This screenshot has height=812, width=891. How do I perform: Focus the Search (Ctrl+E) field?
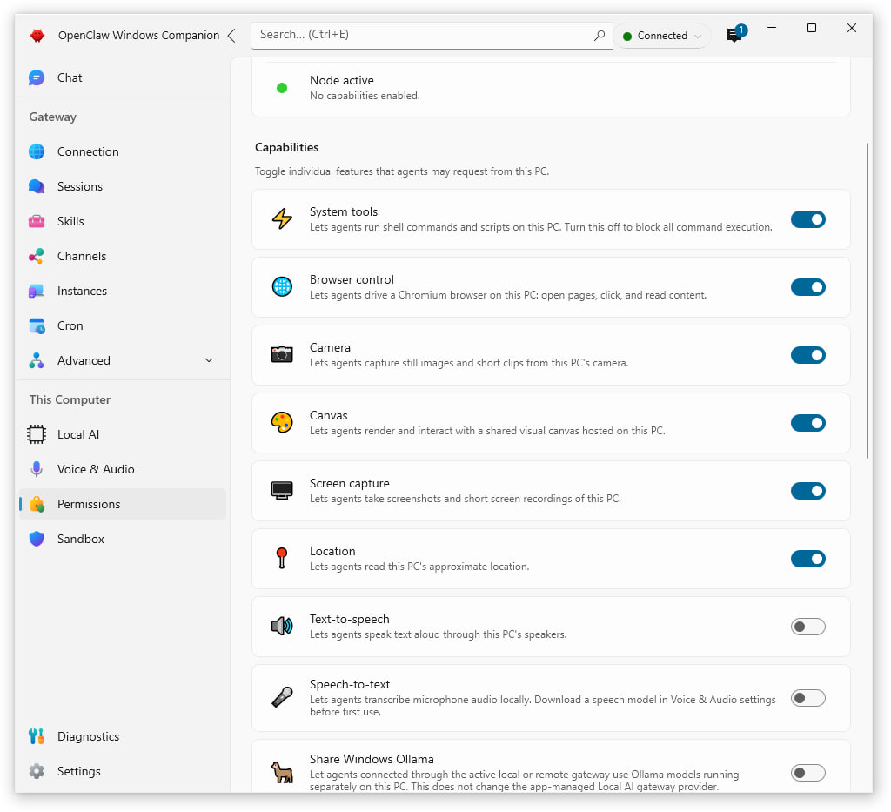pos(432,35)
